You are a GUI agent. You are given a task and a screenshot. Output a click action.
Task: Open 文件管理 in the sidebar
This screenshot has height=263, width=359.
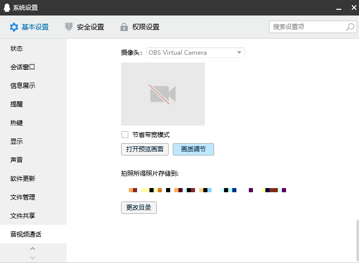point(23,197)
